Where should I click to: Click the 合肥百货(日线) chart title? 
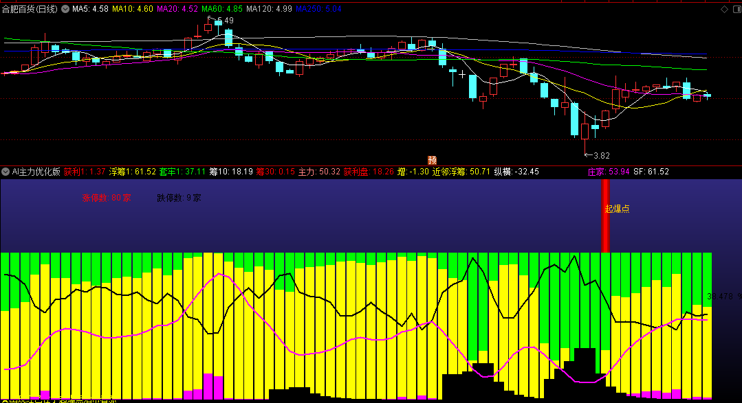pos(30,9)
